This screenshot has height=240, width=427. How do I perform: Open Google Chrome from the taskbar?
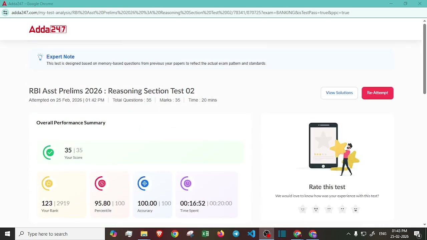pyautogui.click(x=175, y=234)
